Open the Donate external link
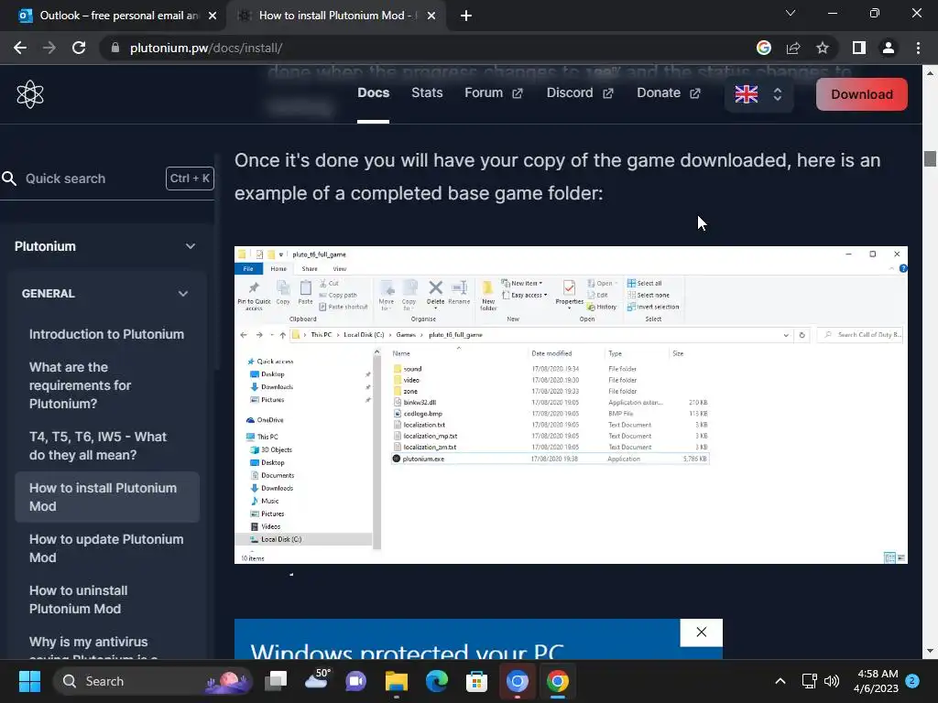Image resolution: width=938 pixels, height=703 pixels. pyautogui.click(x=668, y=92)
